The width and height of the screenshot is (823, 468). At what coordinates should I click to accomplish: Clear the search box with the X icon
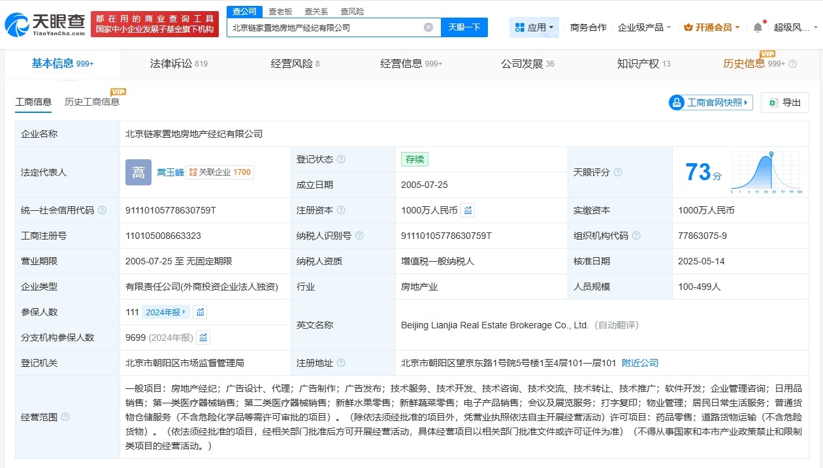click(428, 27)
